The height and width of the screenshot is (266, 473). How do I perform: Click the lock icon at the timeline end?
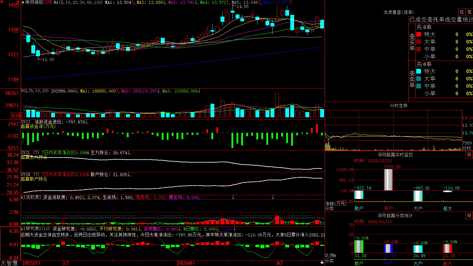(322, 262)
